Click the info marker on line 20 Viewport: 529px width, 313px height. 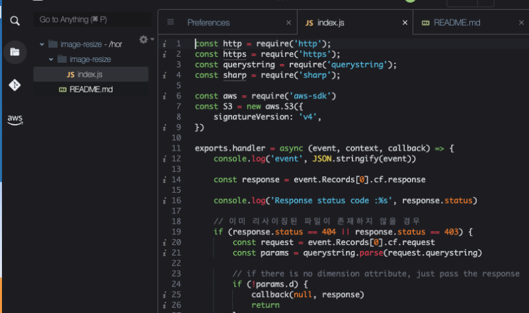point(164,242)
